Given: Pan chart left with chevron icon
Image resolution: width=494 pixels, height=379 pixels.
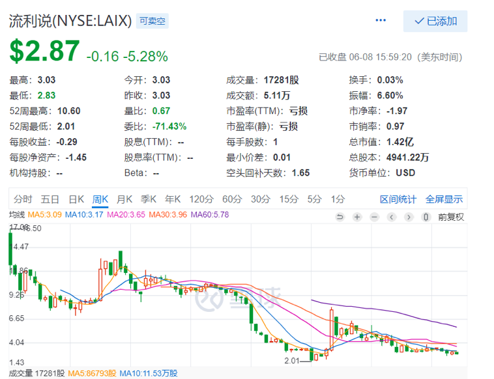Looking at the screenshot, I should pos(392,217).
